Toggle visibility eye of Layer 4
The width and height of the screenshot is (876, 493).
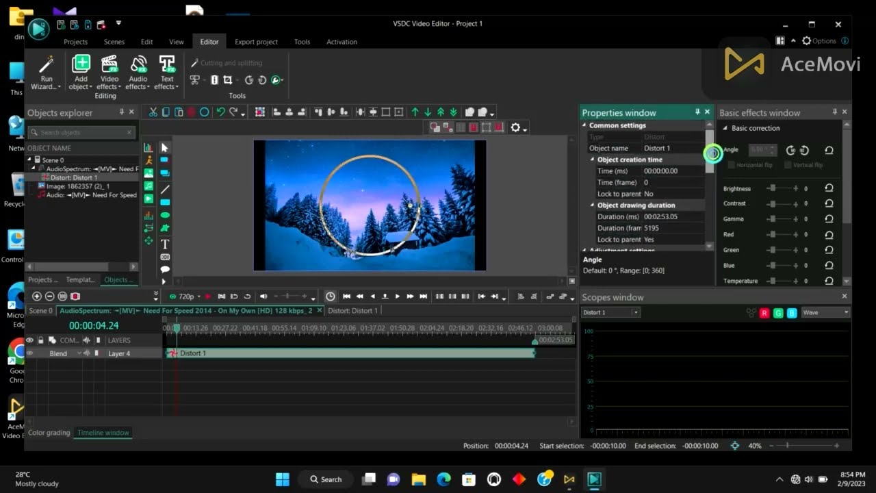(29, 353)
